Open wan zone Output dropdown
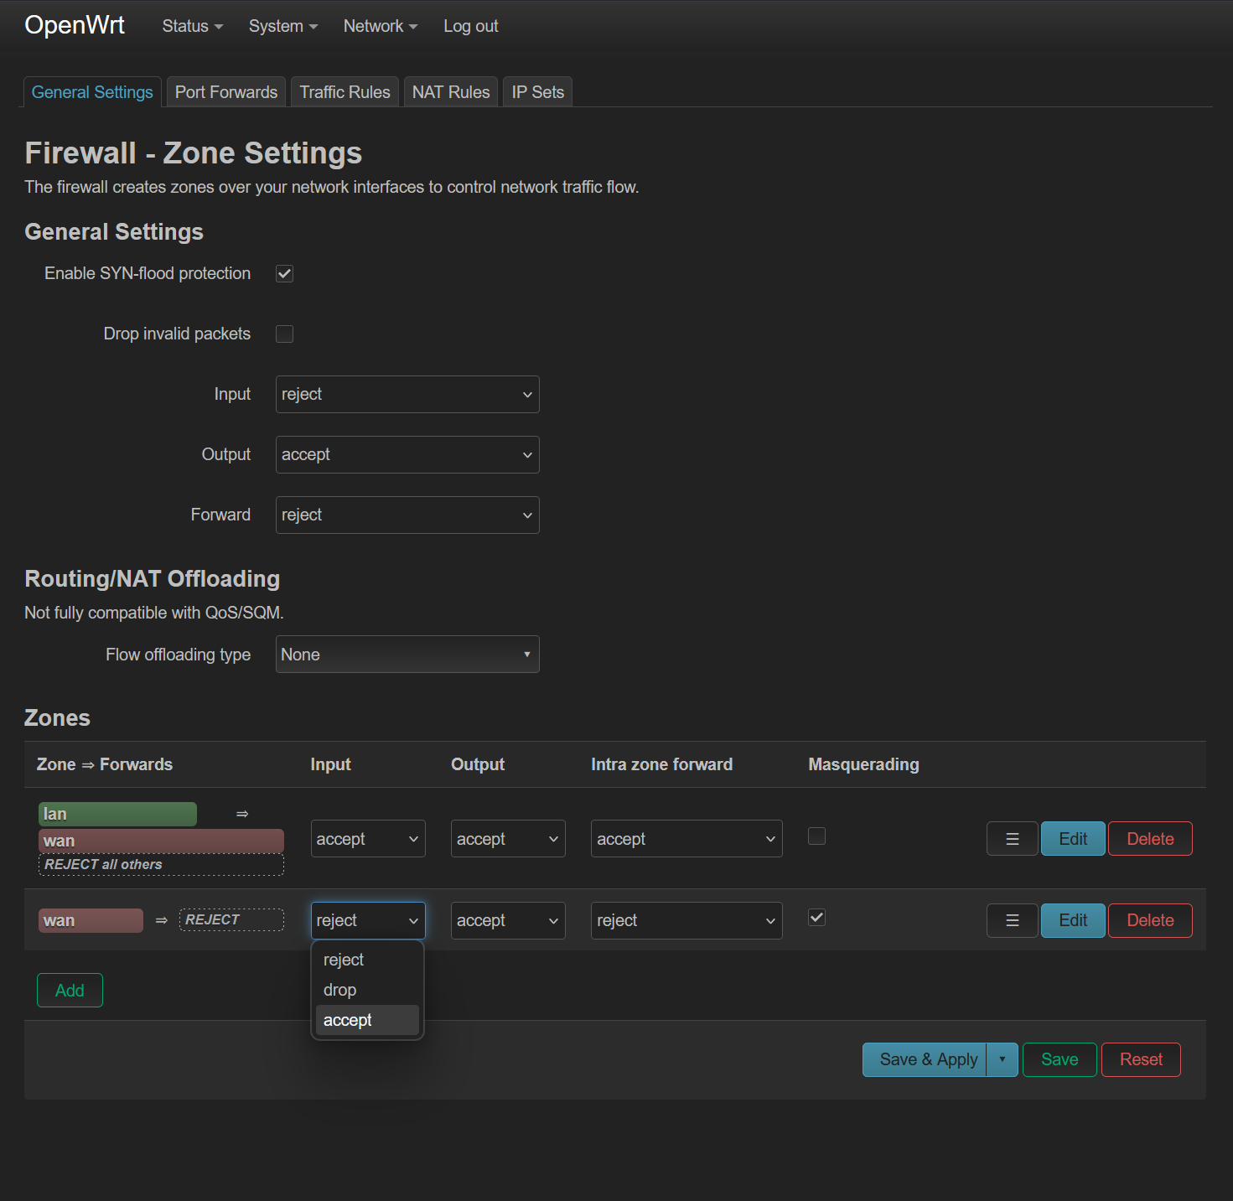 click(x=508, y=920)
